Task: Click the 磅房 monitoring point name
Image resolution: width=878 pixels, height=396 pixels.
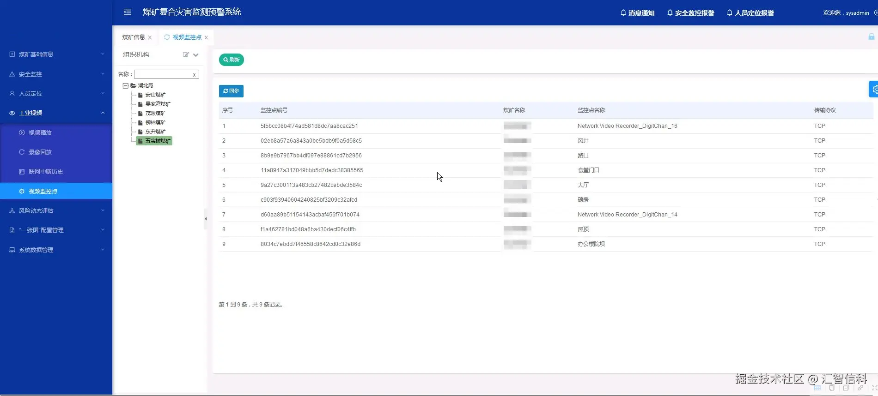Action: 583,200
